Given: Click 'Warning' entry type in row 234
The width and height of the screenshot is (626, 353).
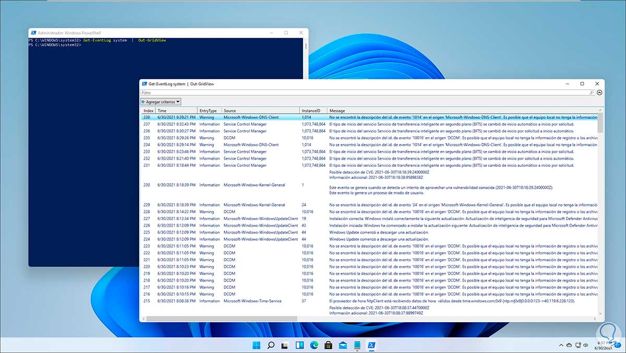Looking at the screenshot, I should (207, 144).
